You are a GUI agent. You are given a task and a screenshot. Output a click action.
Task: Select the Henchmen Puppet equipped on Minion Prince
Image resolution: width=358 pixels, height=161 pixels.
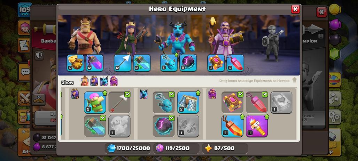(169, 63)
